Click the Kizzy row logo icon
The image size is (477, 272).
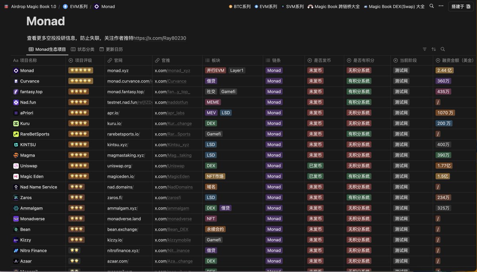tap(16, 240)
